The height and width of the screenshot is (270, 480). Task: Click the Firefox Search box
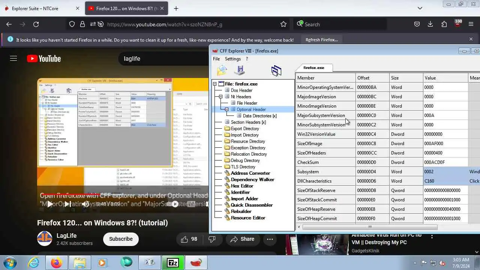(340, 24)
